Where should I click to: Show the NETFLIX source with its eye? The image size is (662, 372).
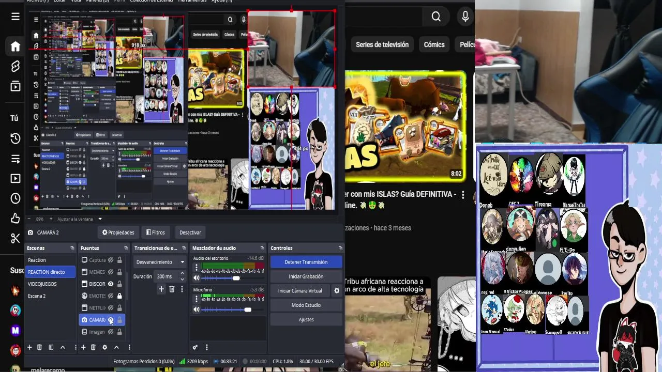point(111,308)
